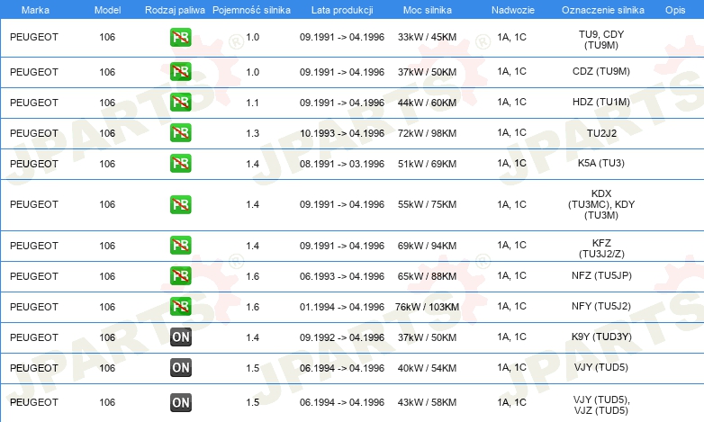Viewport: 704px width, 422px height.
Task: Click the Oznaczenie silnika column header
Action: [602, 10]
